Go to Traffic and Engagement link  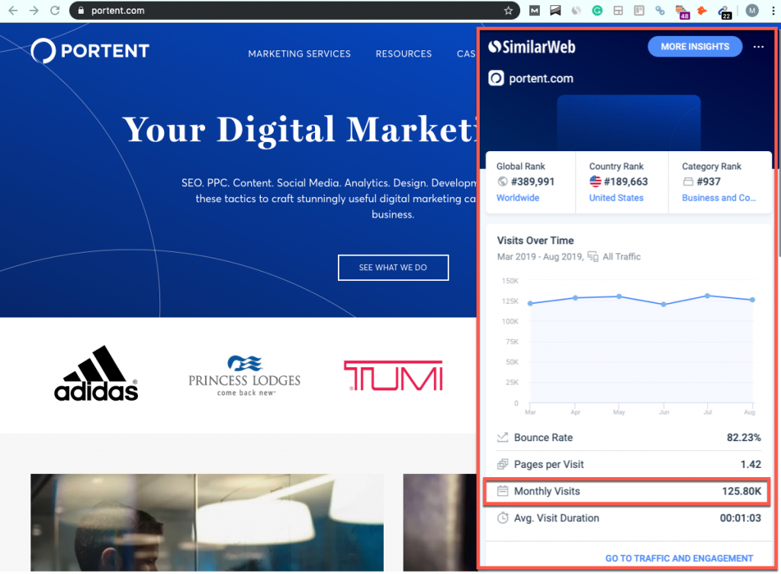[x=679, y=559]
